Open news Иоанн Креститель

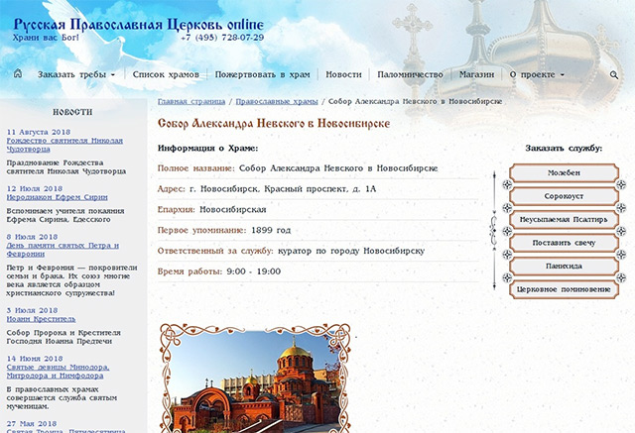pyautogui.click(x=41, y=319)
